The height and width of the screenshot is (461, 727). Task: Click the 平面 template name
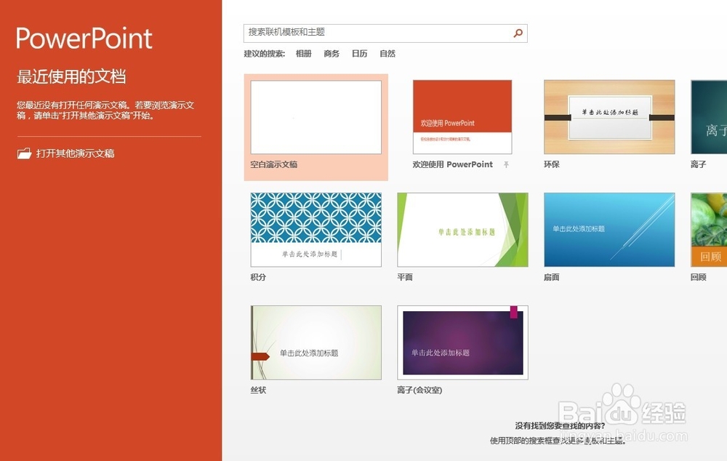(405, 277)
